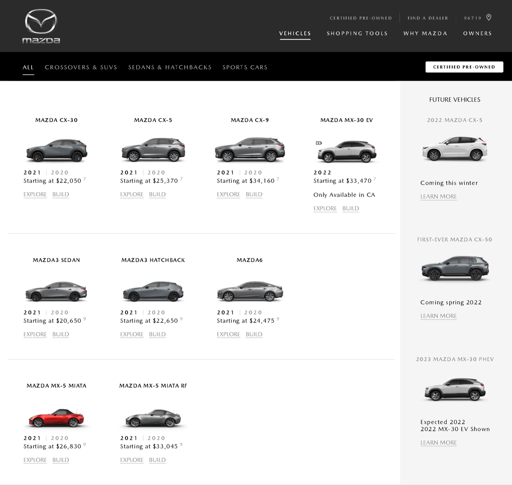Screen dimensions: 512x485
Task: Click the 96719 zip code
Action: (472, 18)
